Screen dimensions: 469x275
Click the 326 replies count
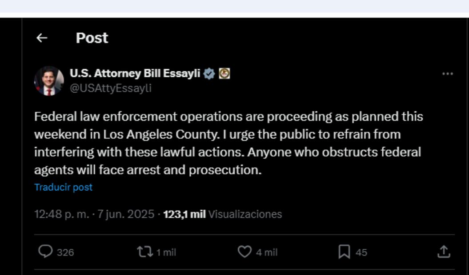tap(65, 252)
